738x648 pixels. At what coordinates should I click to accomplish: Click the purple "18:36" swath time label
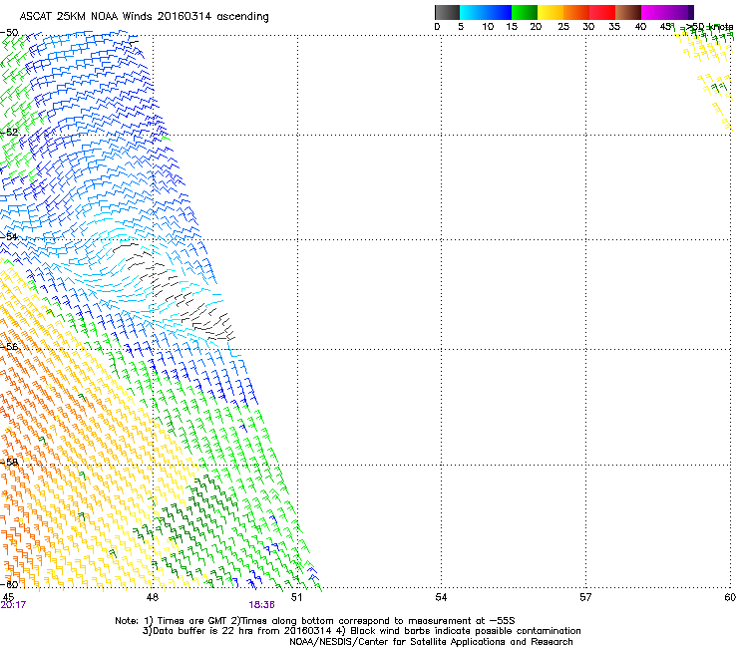tap(261, 605)
